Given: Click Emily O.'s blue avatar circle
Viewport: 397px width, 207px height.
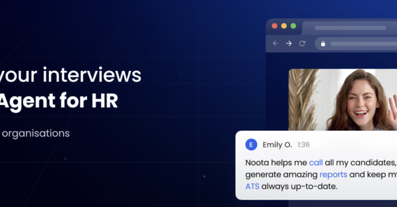Looking at the screenshot, I should pyautogui.click(x=251, y=145).
